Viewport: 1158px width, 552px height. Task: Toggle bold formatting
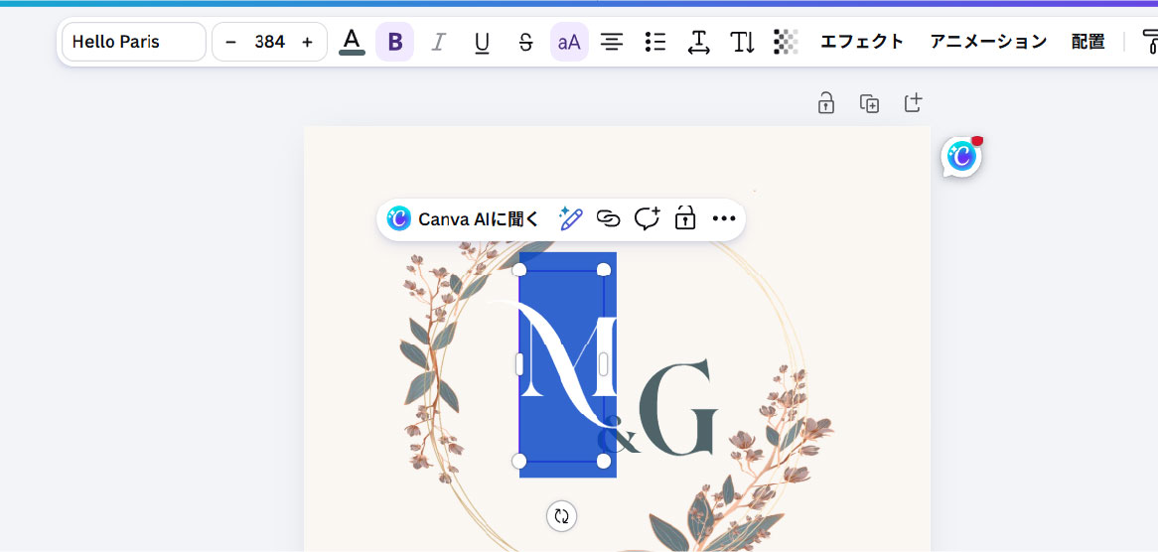point(395,42)
